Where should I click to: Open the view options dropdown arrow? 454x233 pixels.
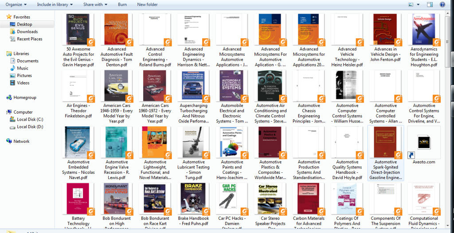pyautogui.click(x=418, y=4)
